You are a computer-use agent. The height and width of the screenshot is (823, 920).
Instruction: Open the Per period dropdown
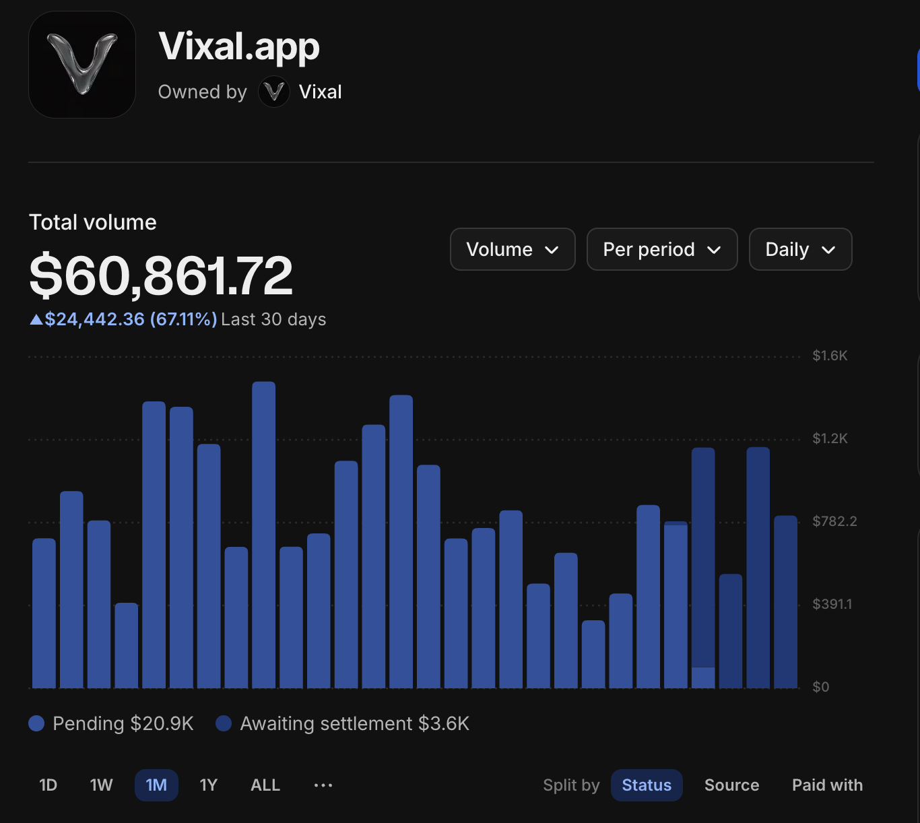click(662, 249)
